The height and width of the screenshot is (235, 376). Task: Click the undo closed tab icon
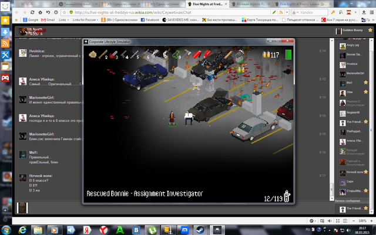tap(48, 12)
